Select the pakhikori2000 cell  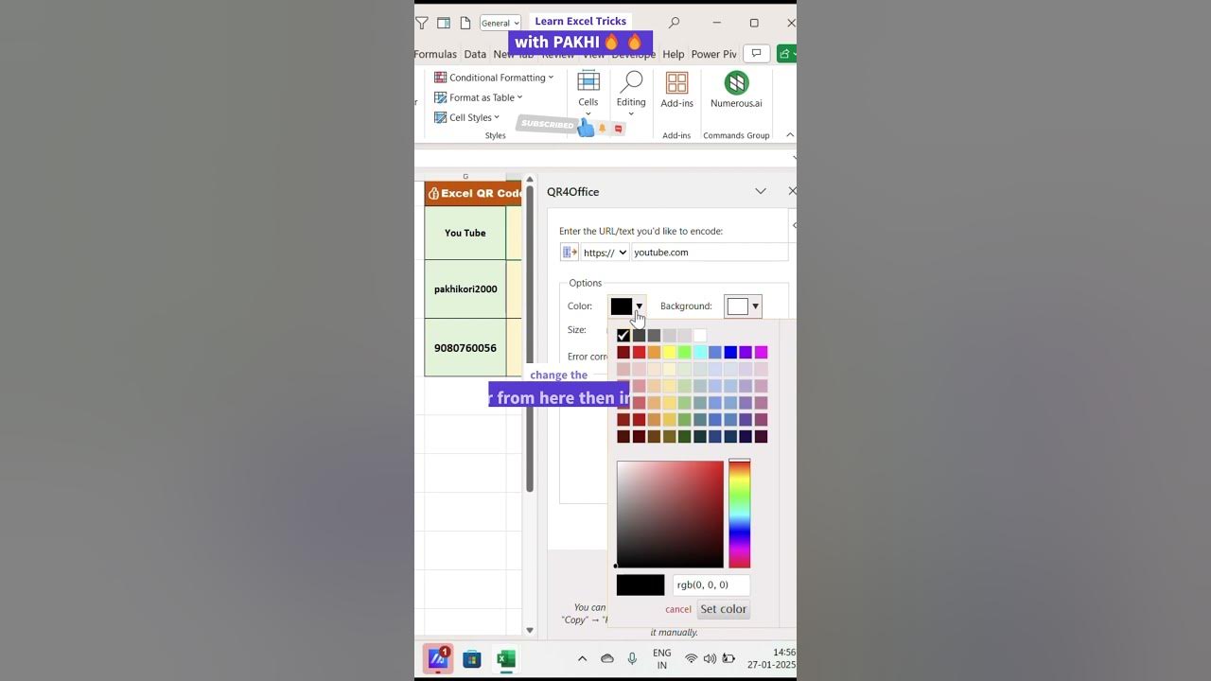tap(465, 289)
